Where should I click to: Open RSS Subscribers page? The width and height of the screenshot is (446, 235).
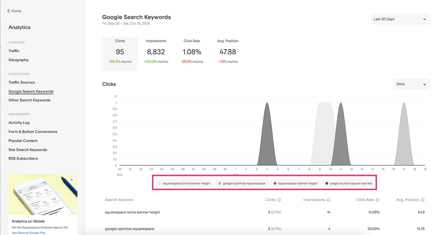(23, 158)
